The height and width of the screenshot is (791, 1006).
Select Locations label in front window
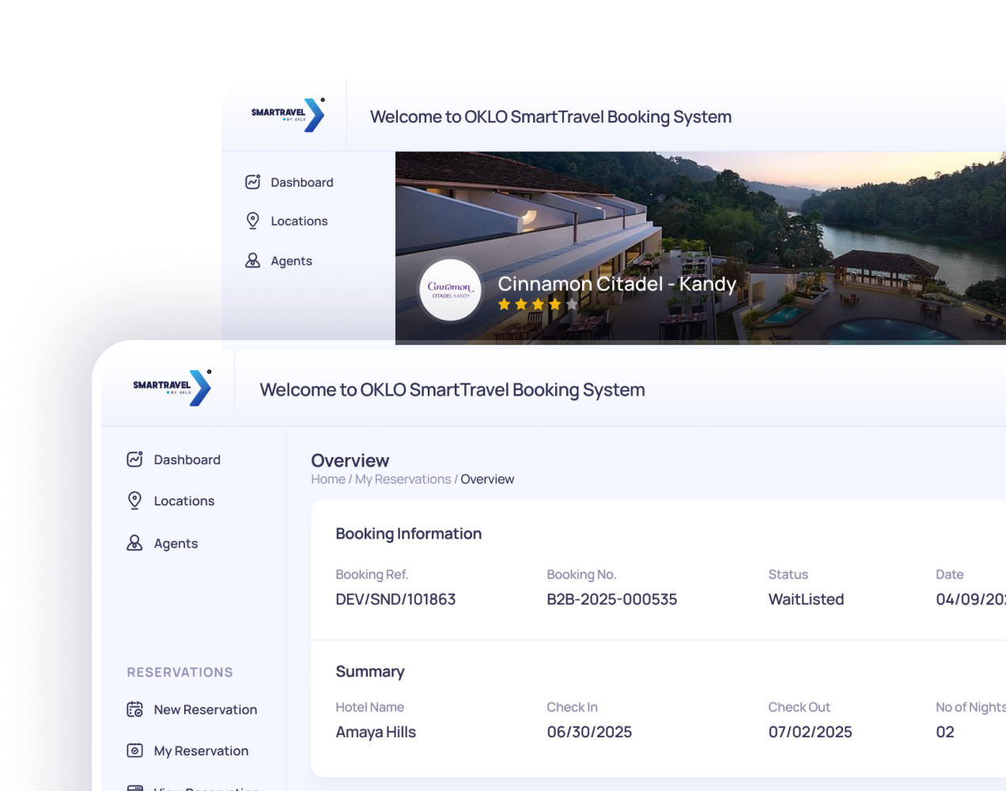(184, 501)
